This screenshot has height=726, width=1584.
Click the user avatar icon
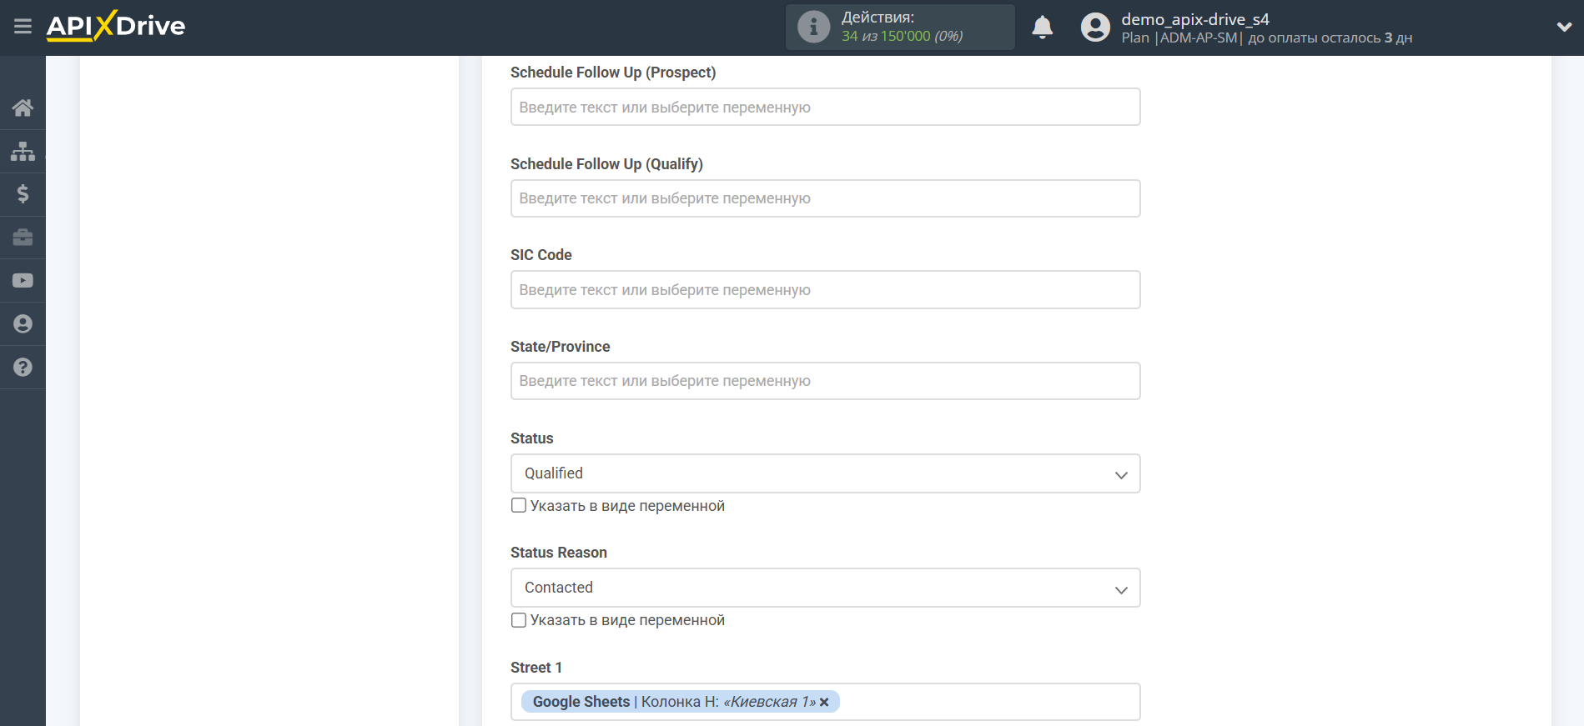(x=1095, y=28)
